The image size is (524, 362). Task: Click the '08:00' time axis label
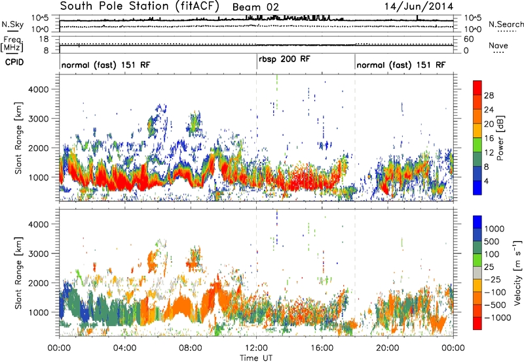(x=191, y=348)
